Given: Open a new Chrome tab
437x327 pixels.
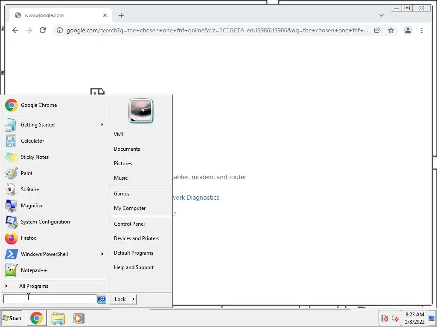Looking at the screenshot, I should point(121,15).
